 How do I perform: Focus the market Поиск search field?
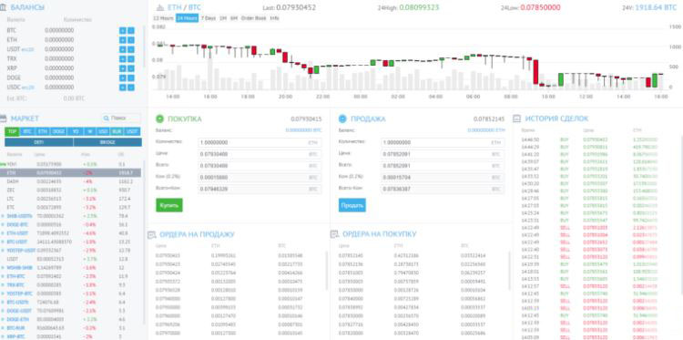coord(121,118)
